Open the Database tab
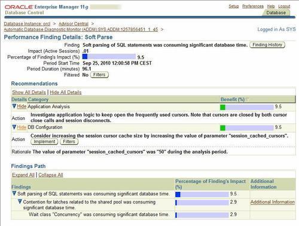 [276, 13]
